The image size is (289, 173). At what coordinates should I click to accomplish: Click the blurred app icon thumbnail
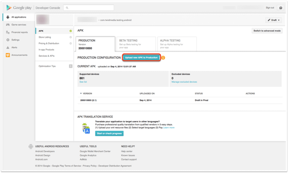pos(43,19)
